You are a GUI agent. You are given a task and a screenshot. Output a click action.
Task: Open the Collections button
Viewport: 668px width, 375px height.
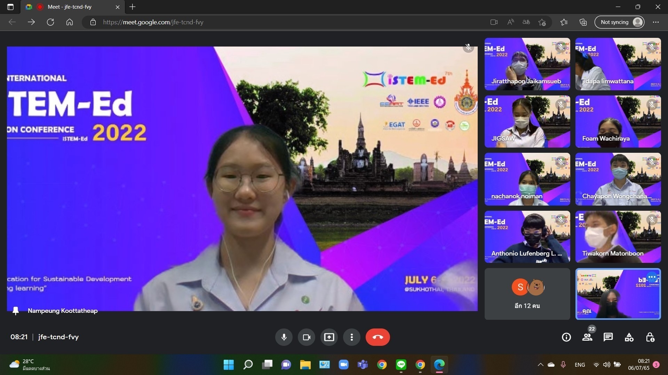583,22
